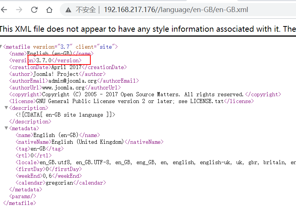Select the creationDate April 2017 text
Image resolution: width=296 pixels, height=214 pixels.
pos(66,67)
